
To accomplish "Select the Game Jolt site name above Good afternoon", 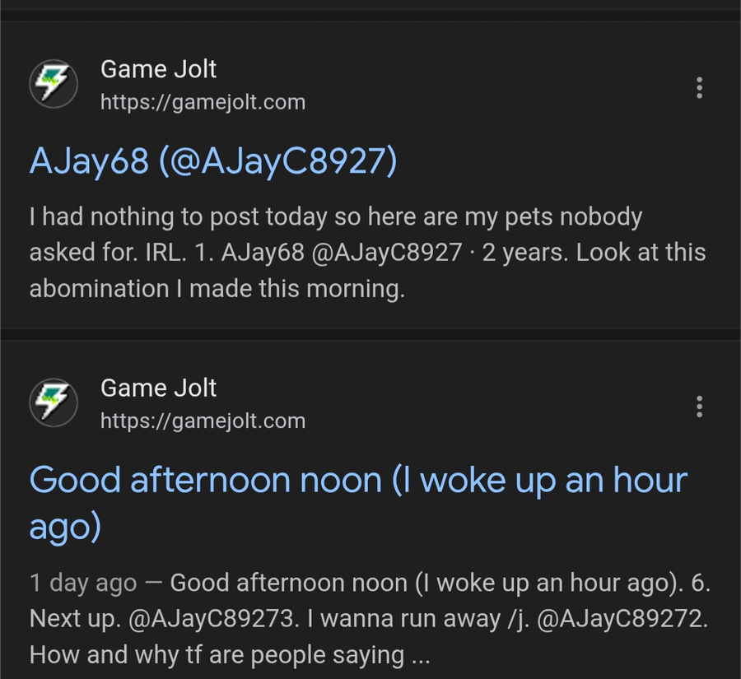I will point(158,388).
